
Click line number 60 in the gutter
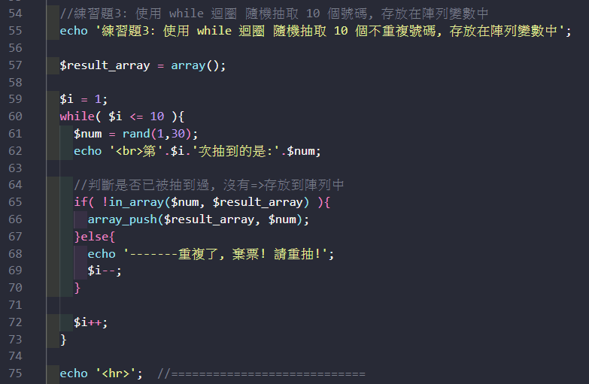click(x=15, y=116)
